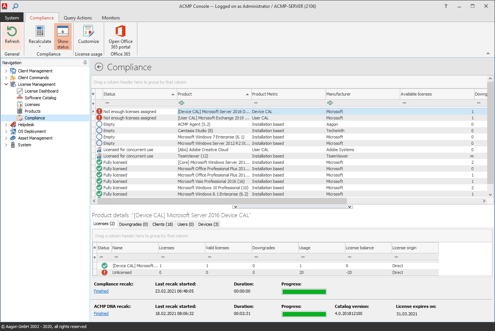
Task: Switch to Monitors ribbon tab
Action: coord(111,18)
